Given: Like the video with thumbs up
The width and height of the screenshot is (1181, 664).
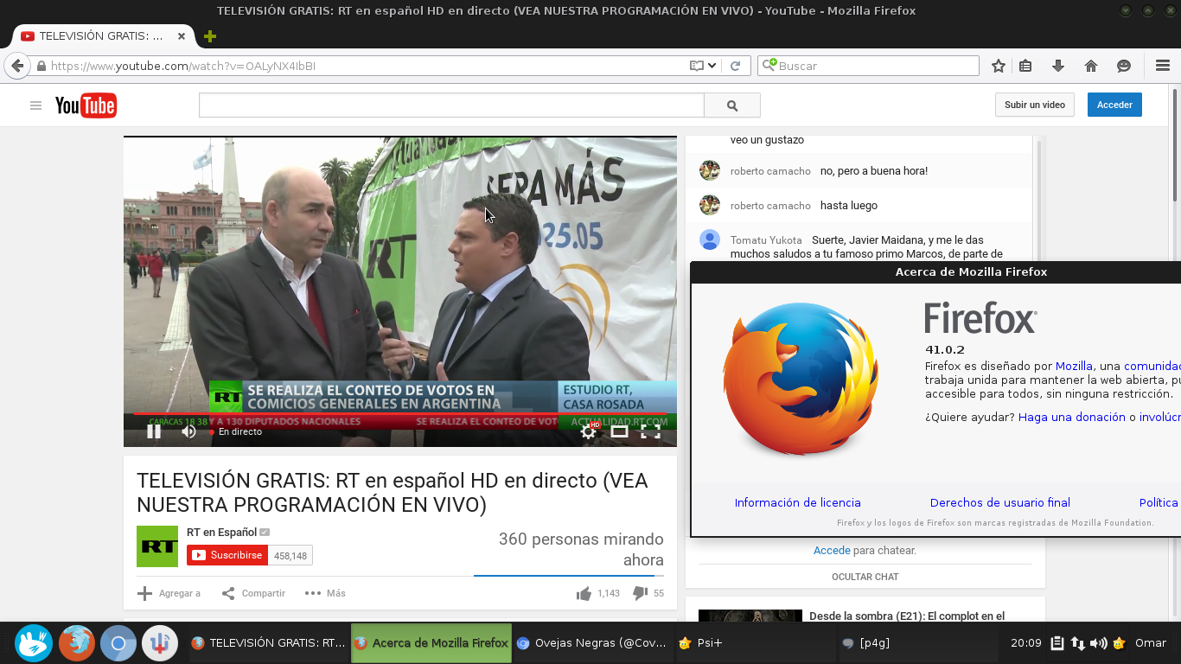Looking at the screenshot, I should coord(584,593).
